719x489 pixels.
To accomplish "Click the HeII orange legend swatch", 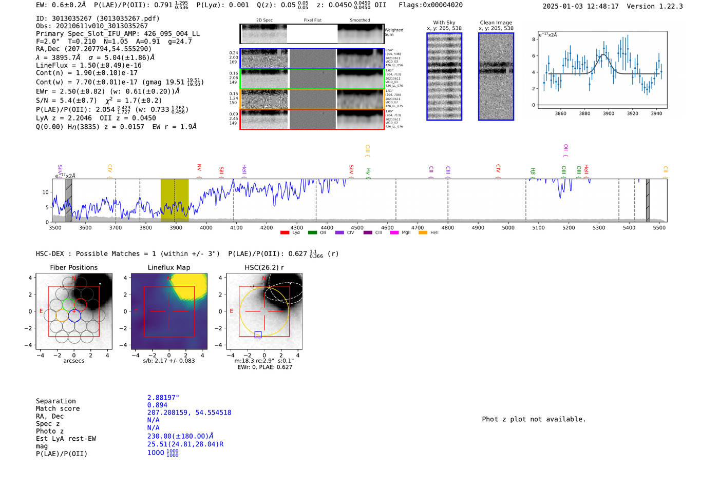I will 423,232.
